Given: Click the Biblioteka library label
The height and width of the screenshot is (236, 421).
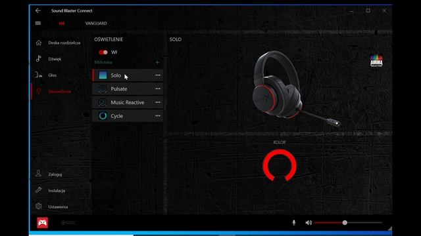Looking at the screenshot, I should pos(103,62).
